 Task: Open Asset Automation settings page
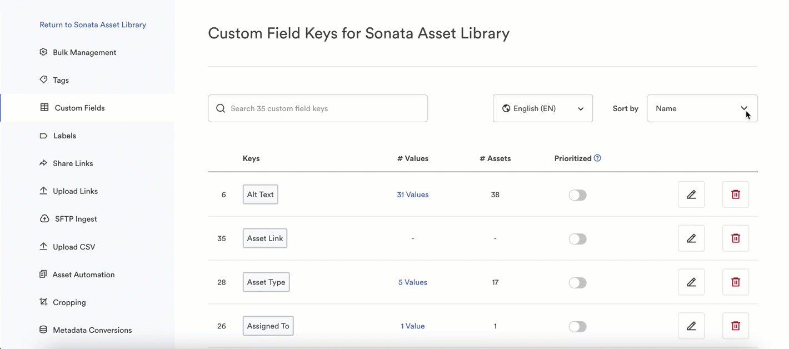click(x=83, y=275)
